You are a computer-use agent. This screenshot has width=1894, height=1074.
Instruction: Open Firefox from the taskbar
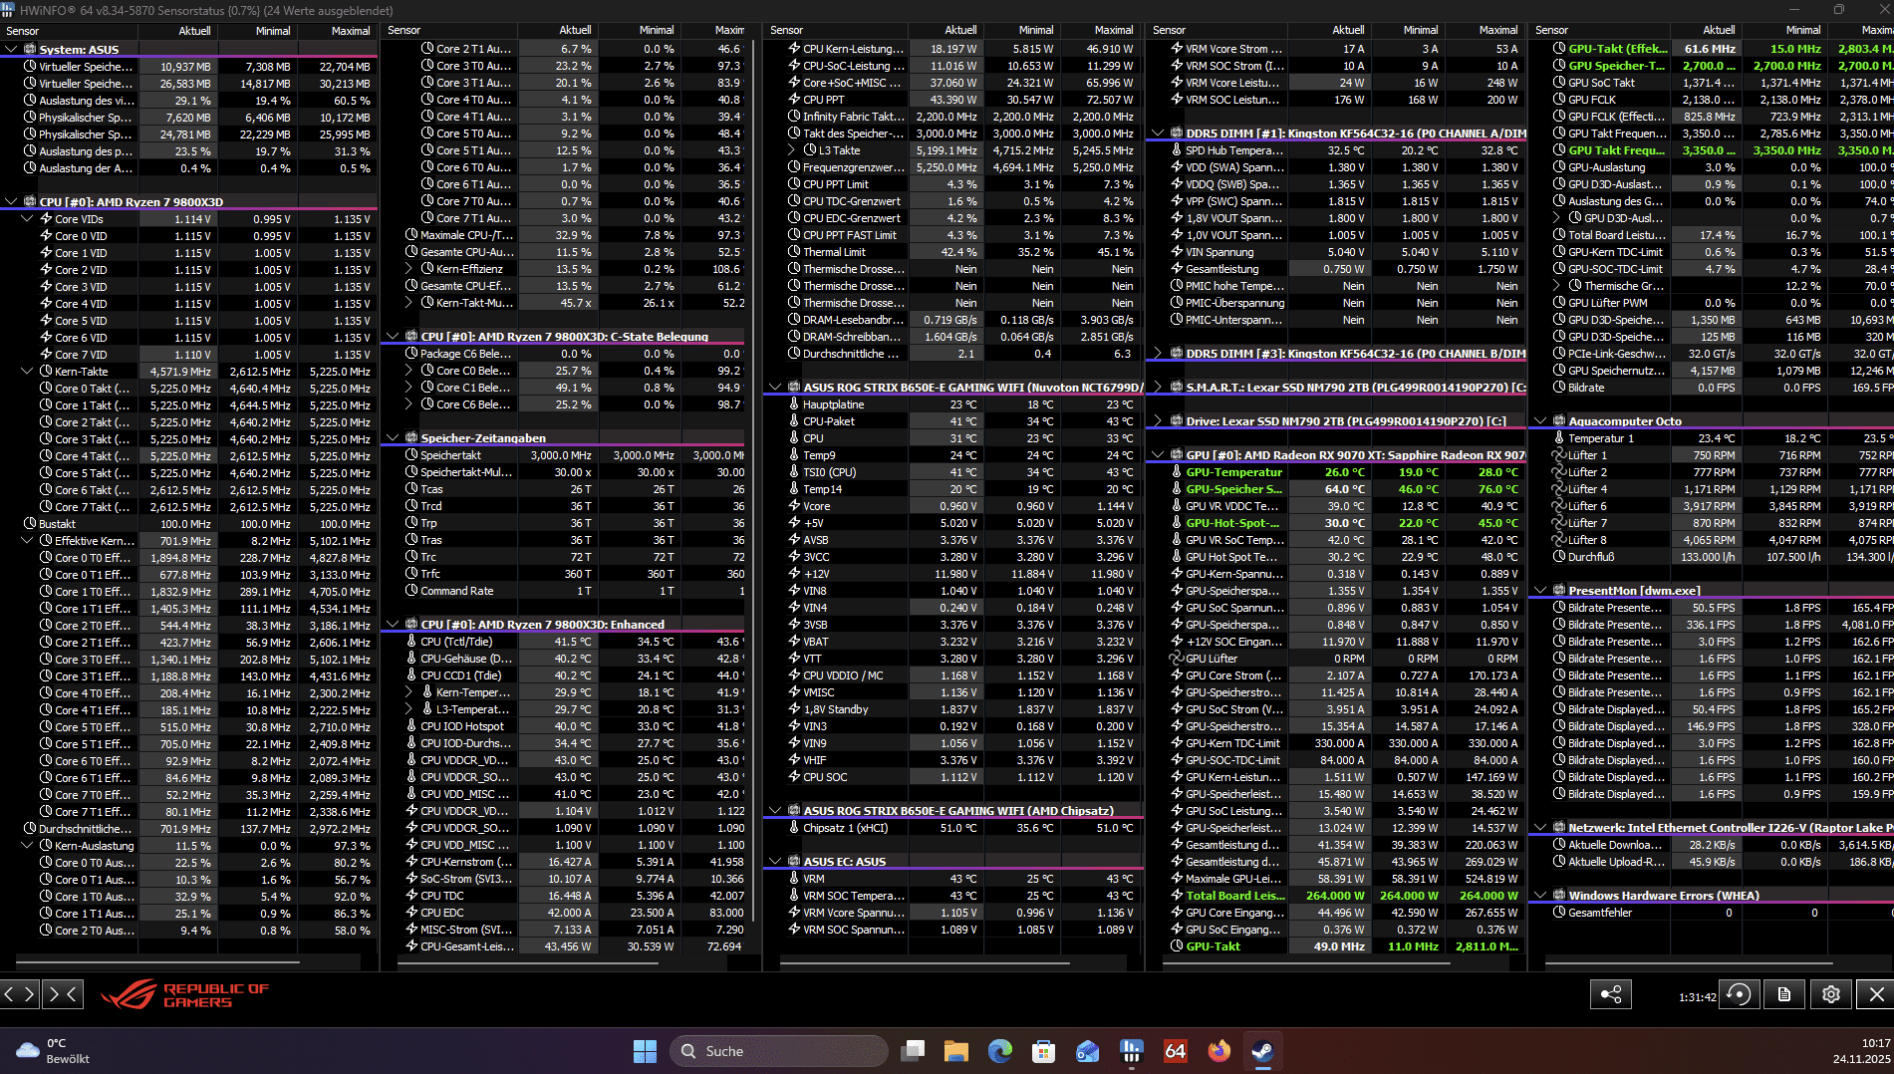(1219, 1051)
